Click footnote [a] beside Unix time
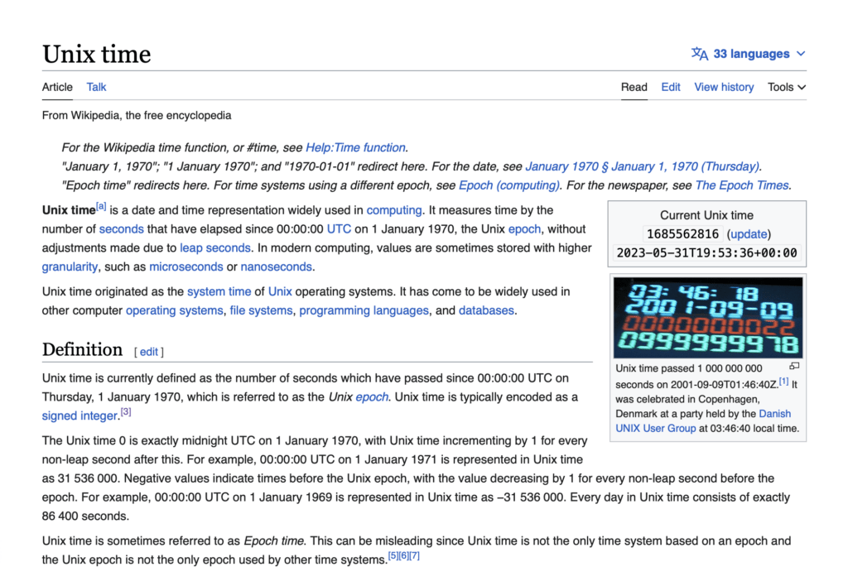The image size is (848, 586). 101,206
